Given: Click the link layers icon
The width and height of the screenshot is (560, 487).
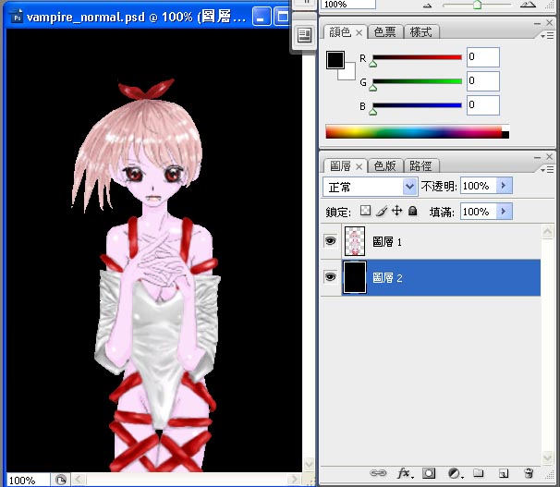Looking at the screenshot, I should [x=378, y=473].
